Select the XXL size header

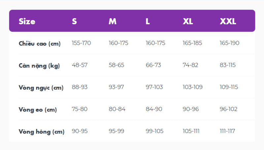tap(228, 21)
